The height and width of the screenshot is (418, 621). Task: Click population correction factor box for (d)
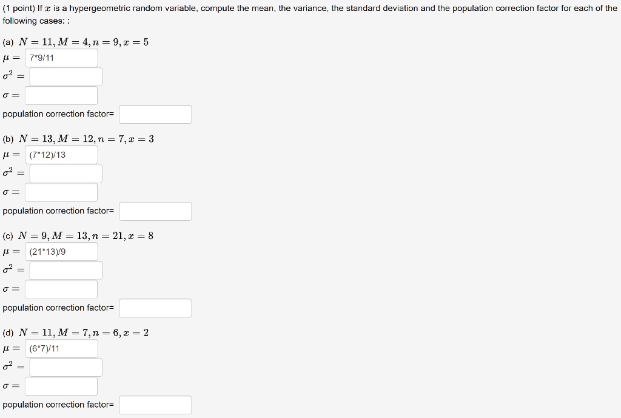(x=155, y=405)
